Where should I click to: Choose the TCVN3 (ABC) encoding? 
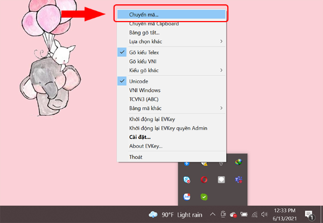[144, 99]
